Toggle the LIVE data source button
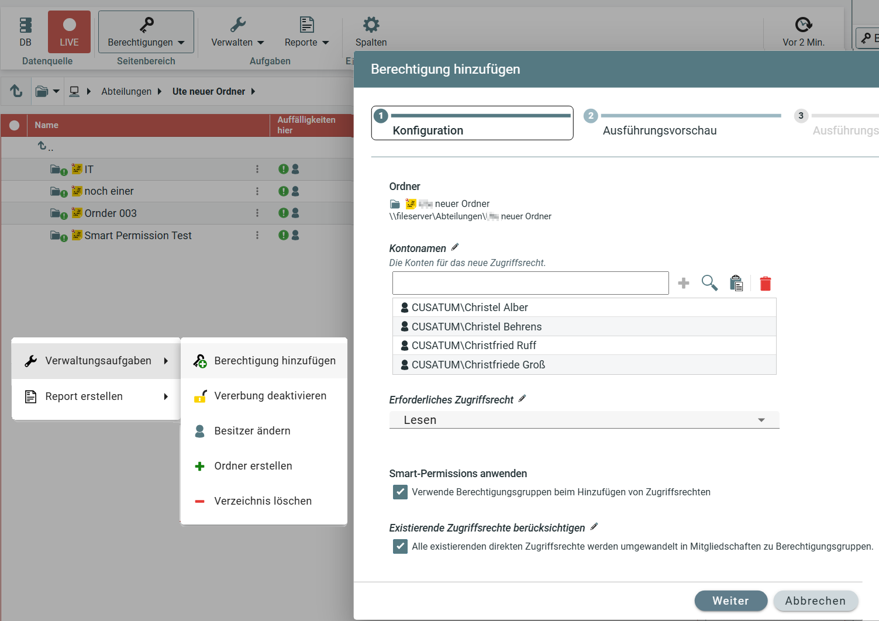Image resolution: width=879 pixels, height=621 pixels. coord(69,32)
